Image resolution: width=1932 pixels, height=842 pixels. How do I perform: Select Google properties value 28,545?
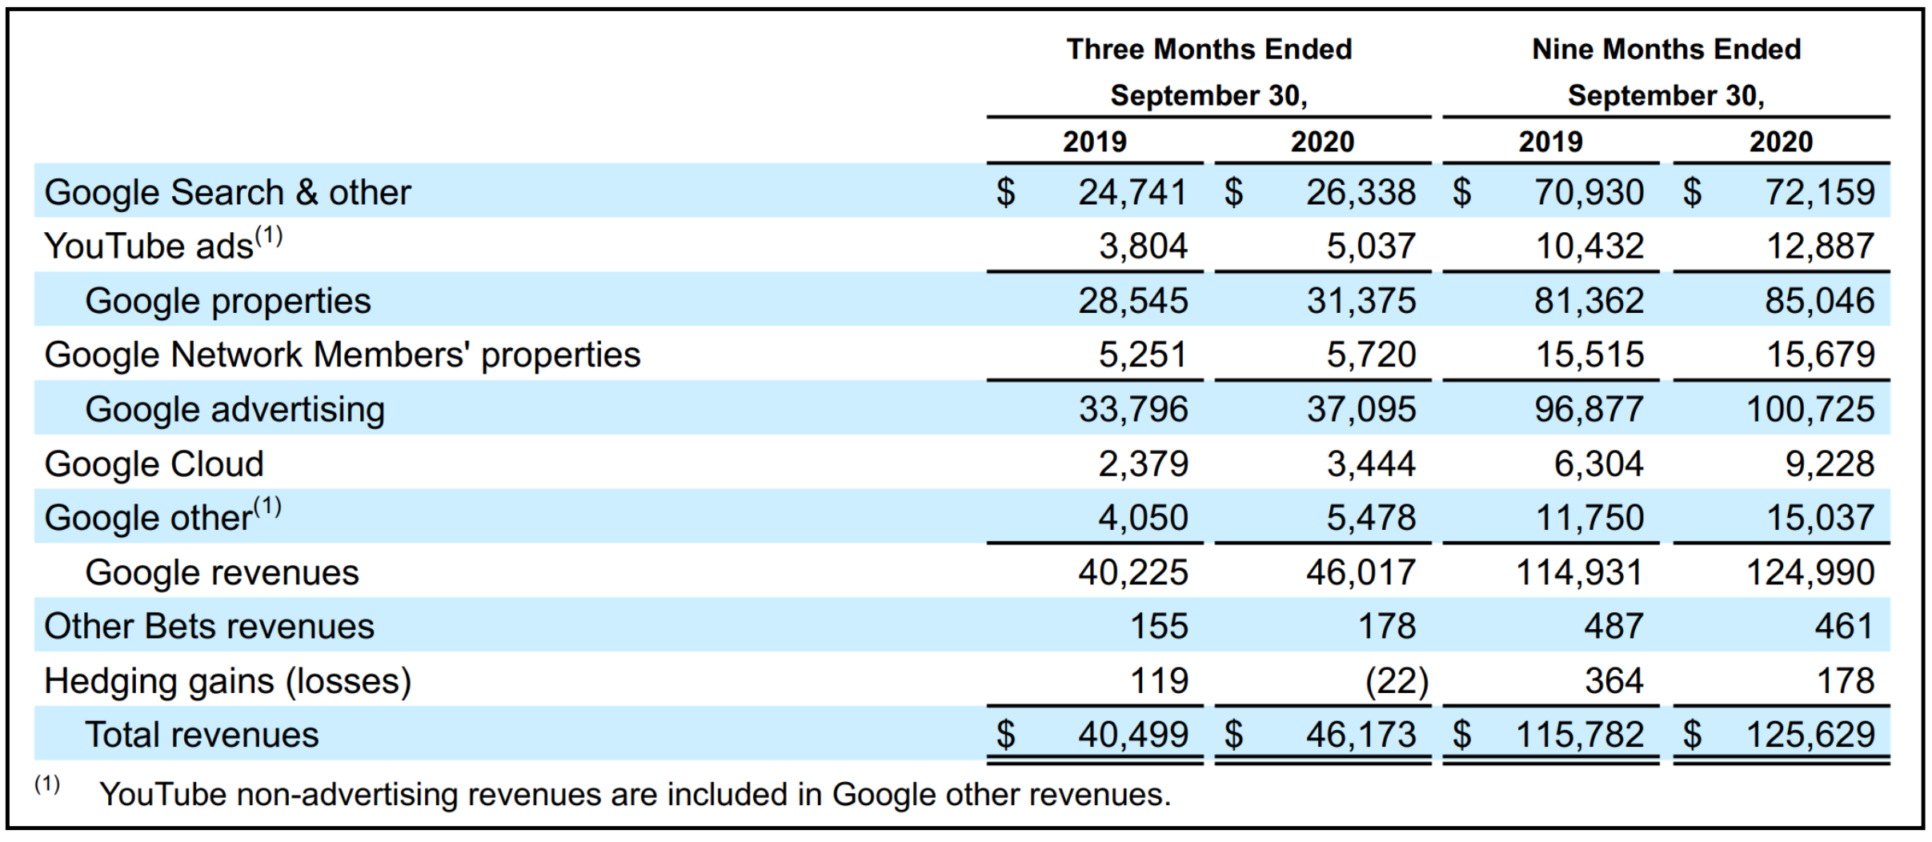(x=1132, y=301)
